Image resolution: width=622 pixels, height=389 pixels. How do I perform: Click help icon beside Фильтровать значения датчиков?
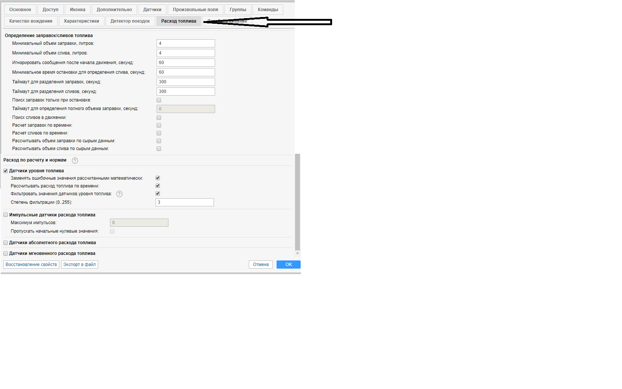[119, 194]
